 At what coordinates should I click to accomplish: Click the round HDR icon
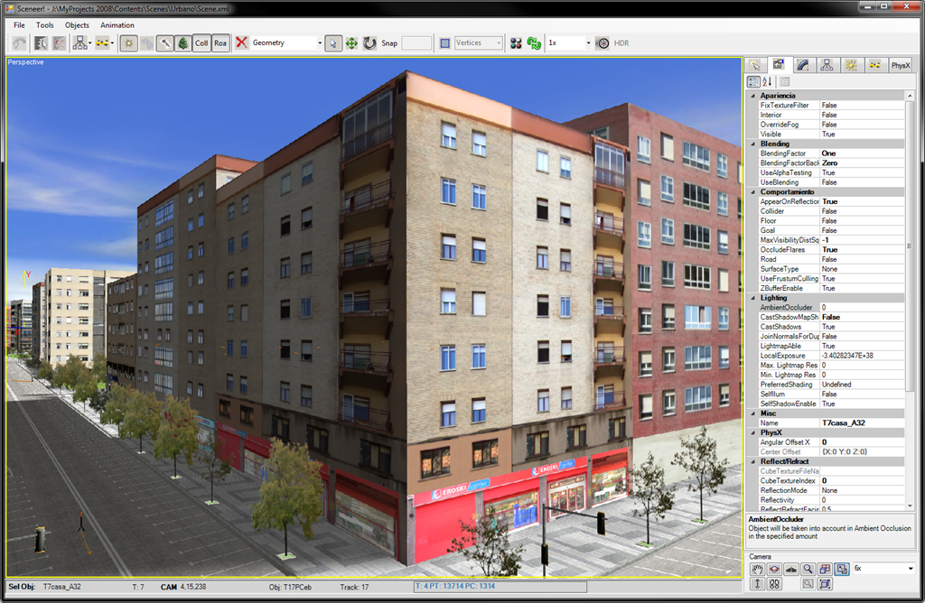603,43
